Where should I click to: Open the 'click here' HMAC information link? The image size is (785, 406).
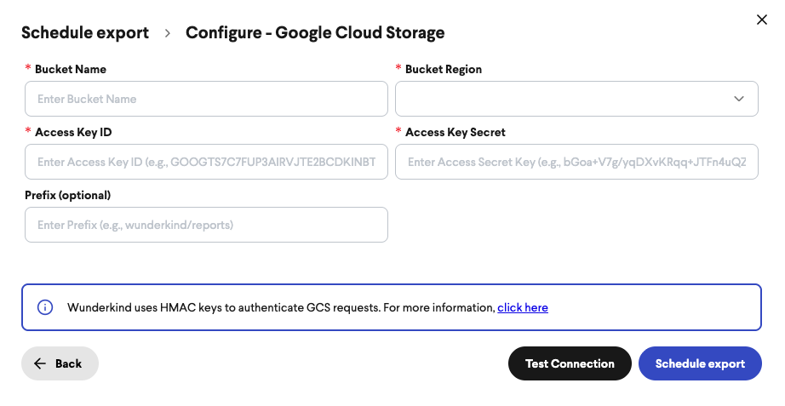pos(523,307)
